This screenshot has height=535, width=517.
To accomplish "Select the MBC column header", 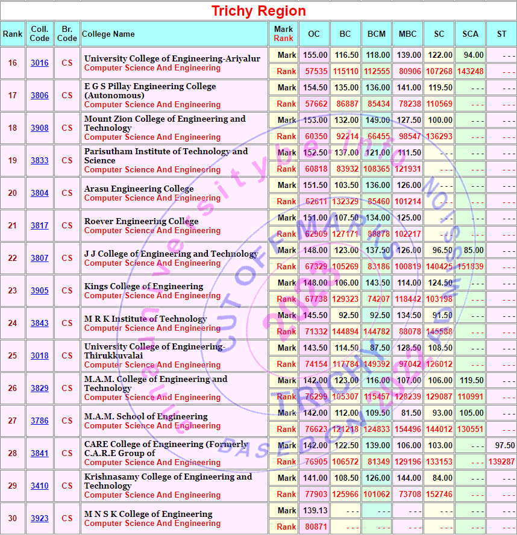I will pyautogui.click(x=407, y=34).
